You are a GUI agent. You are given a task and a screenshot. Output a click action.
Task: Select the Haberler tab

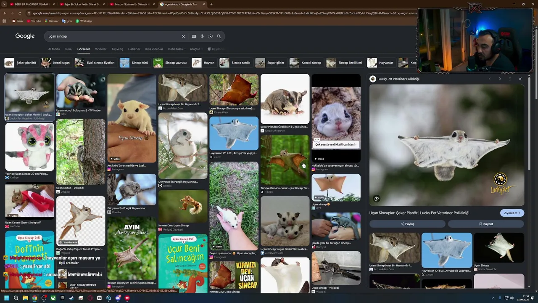(134, 49)
